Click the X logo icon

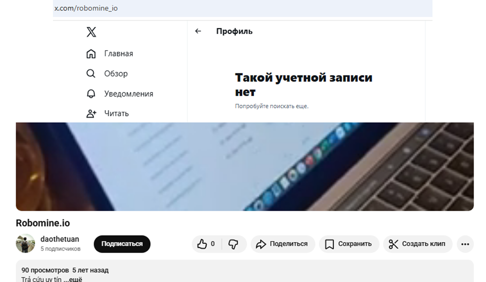pos(91,32)
